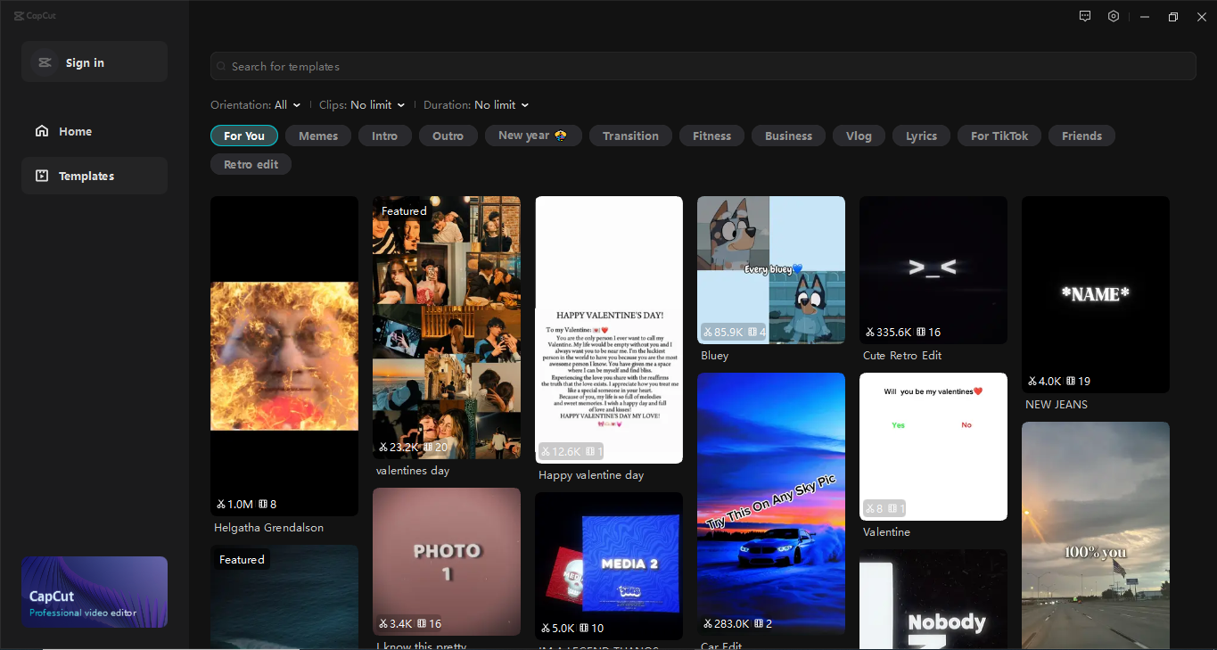
Task: Open the feedback speech-bubble icon
Action: pyautogui.click(x=1084, y=16)
